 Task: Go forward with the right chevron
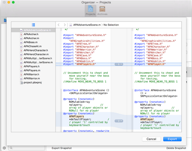(x=65, y=25)
